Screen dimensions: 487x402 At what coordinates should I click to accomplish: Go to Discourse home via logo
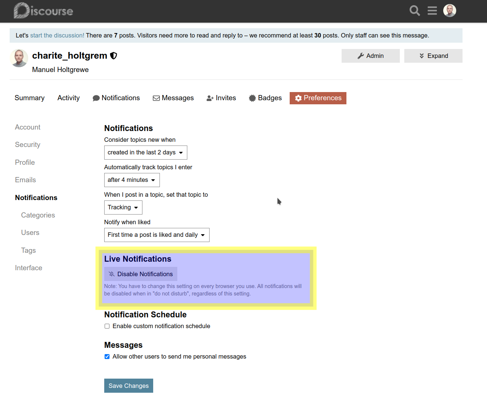pos(43,10)
